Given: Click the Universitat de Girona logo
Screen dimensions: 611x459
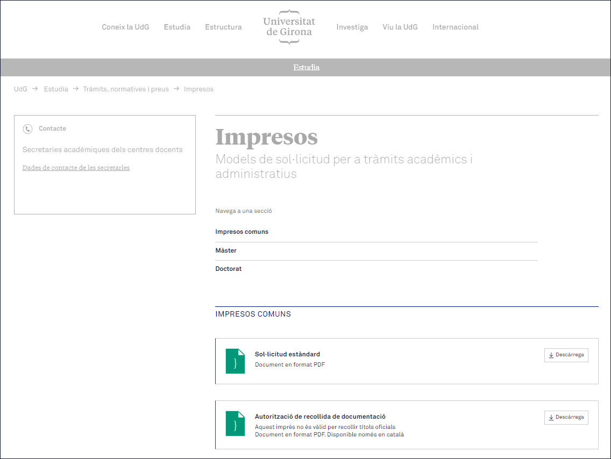Looking at the screenshot, I should (289, 27).
